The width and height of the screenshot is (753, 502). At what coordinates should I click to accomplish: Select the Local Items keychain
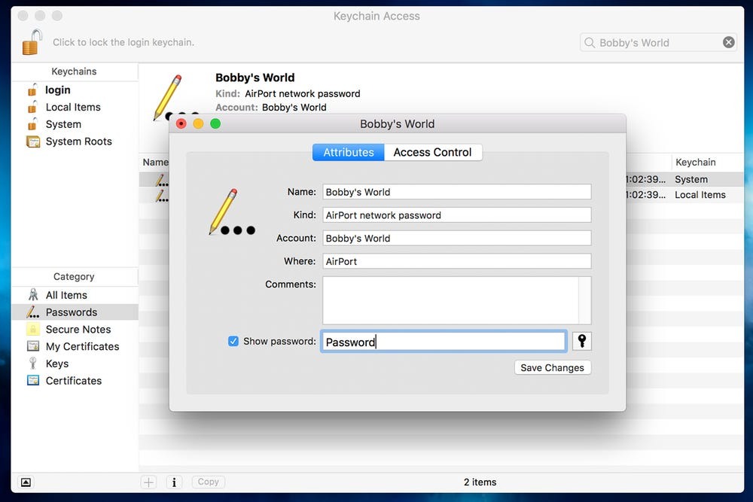75,107
